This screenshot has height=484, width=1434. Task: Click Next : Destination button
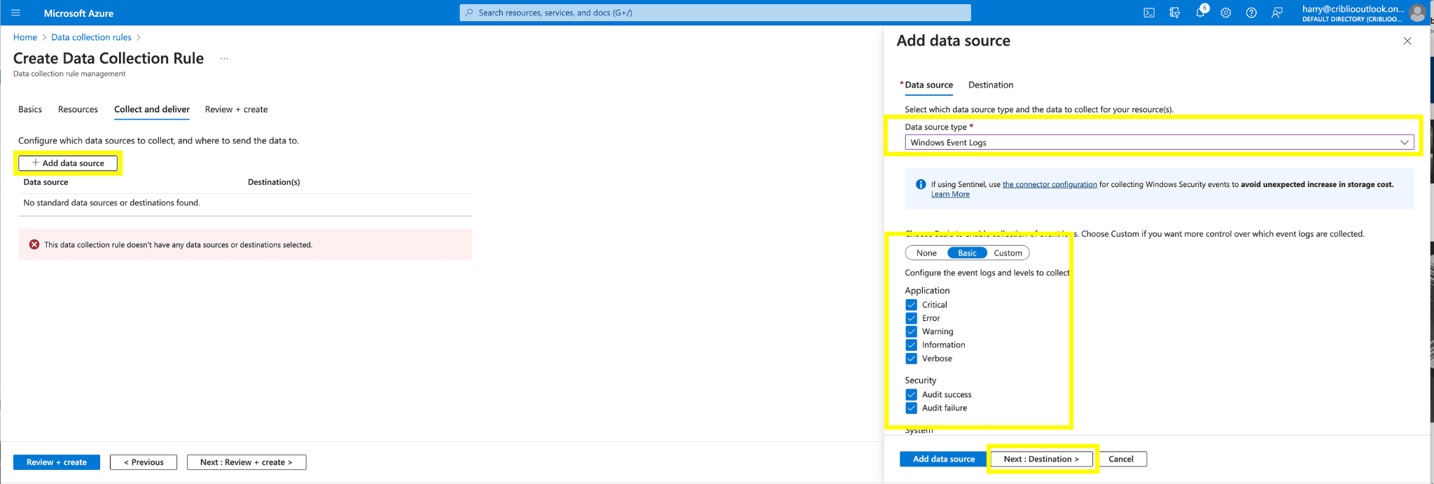(x=1041, y=459)
